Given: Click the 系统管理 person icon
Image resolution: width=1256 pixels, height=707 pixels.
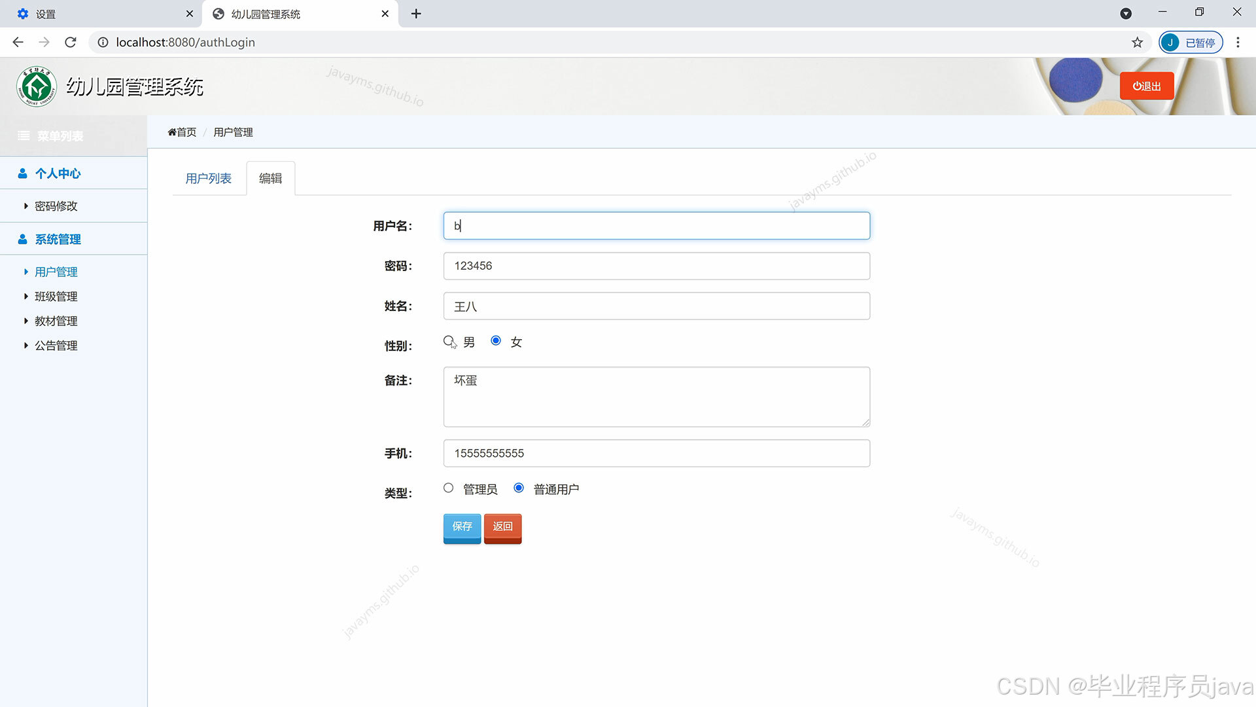Looking at the screenshot, I should click(22, 240).
